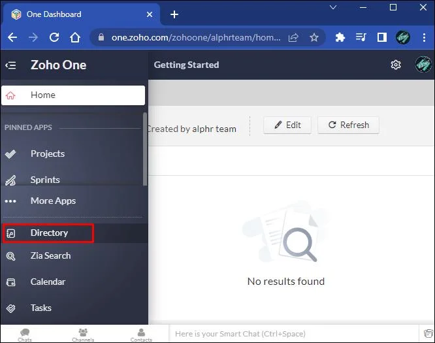Click the Getting Started heading

(x=186, y=65)
